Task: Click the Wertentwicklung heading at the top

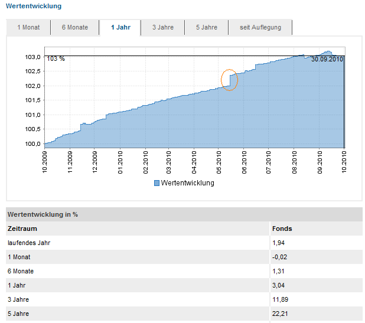Action: pyautogui.click(x=33, y=6)
